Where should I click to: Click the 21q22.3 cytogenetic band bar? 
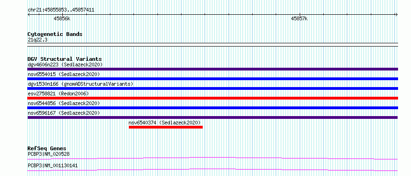tap(212, 45)
